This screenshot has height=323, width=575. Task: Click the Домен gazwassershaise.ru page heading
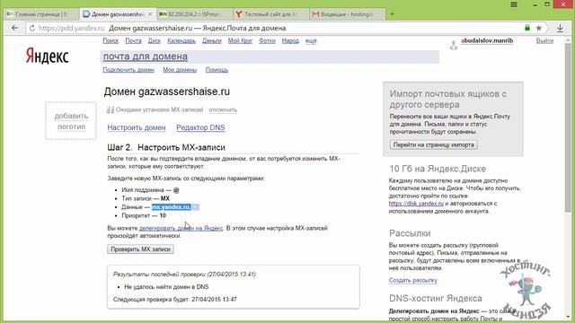167,92
